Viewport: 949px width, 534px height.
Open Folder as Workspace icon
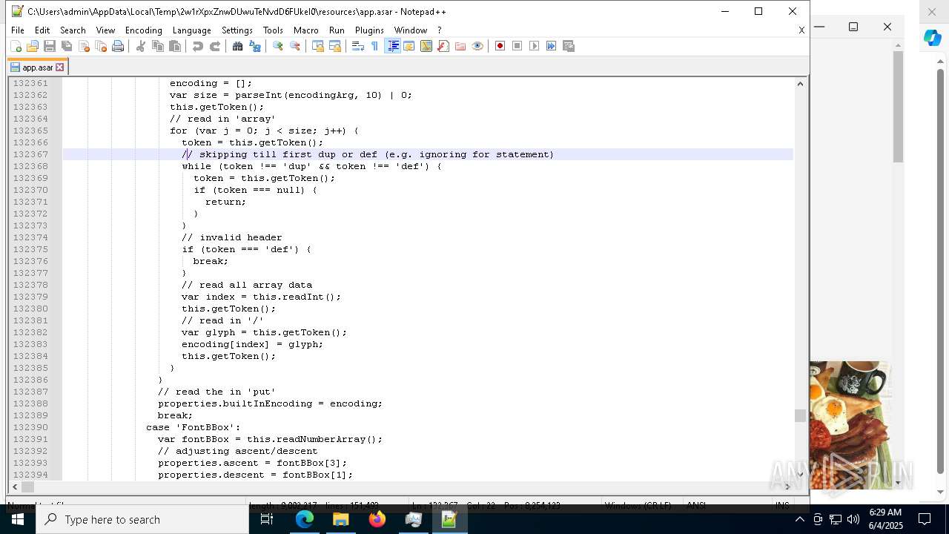tap(460, 46)
